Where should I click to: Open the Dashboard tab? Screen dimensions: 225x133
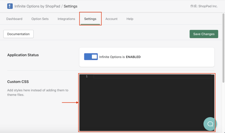tap(14, 19)
